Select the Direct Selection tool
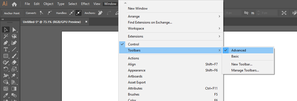 (x=14, y=30)
